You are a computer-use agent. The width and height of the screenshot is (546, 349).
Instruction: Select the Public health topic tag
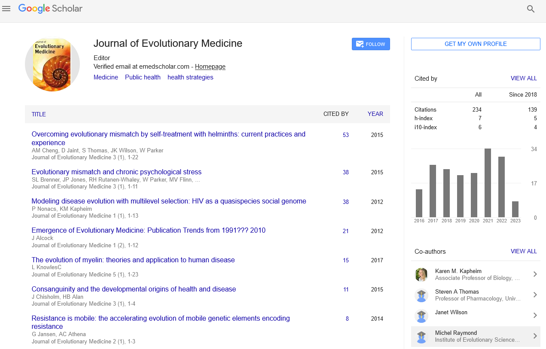(143, 77)
